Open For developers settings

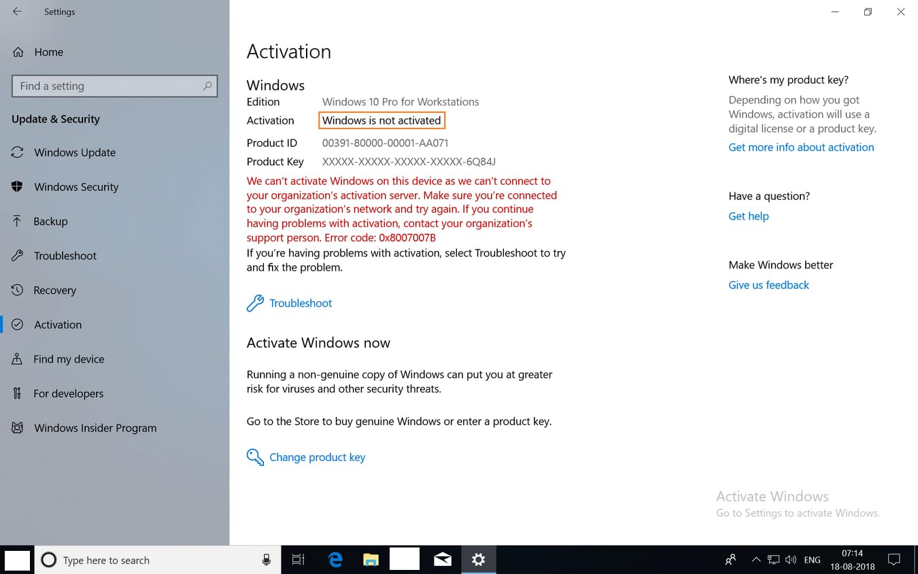(68, 394)
